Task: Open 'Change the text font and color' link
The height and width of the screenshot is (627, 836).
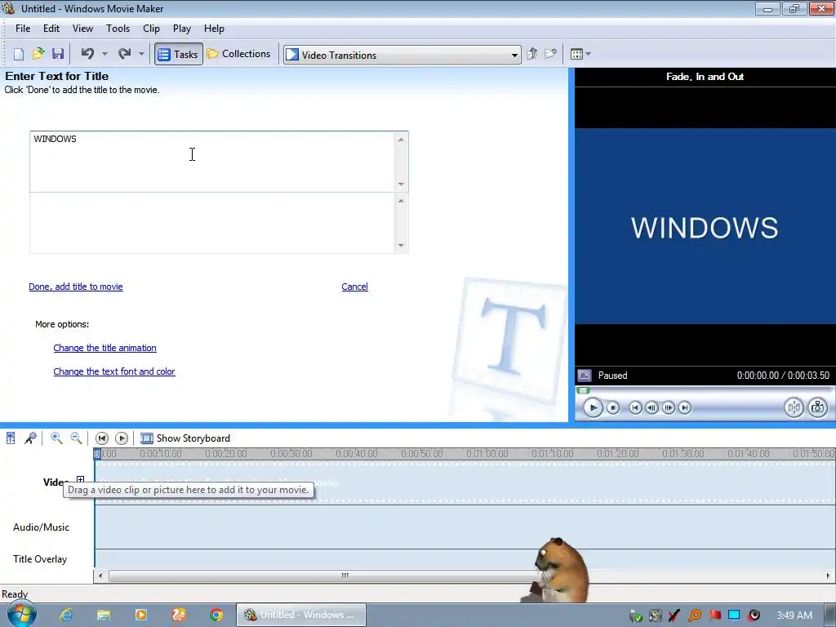Action: tap(114, 371)
